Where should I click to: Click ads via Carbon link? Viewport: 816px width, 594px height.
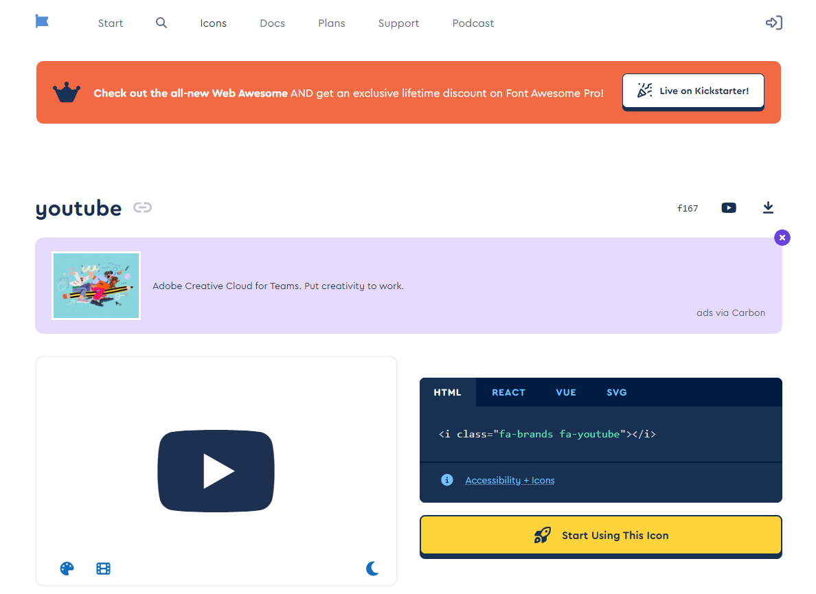(731, 312)
